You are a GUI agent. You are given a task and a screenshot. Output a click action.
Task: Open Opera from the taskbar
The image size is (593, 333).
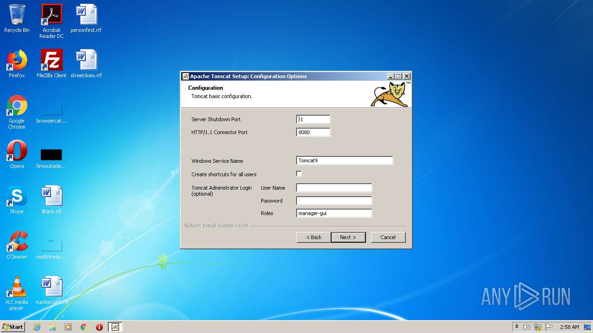pos(99,327)
